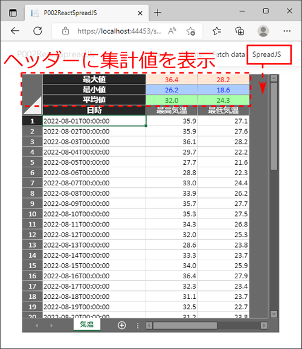Select the 気温 sheet tab

tap(87, 324)
